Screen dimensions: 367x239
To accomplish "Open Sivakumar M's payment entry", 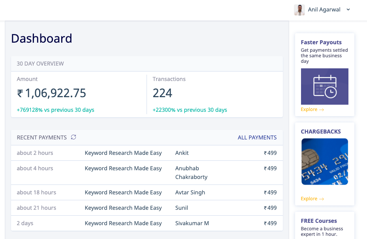I will 147,223.
